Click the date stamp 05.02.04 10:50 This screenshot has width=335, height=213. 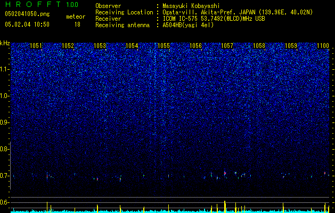tap(27, 24)
